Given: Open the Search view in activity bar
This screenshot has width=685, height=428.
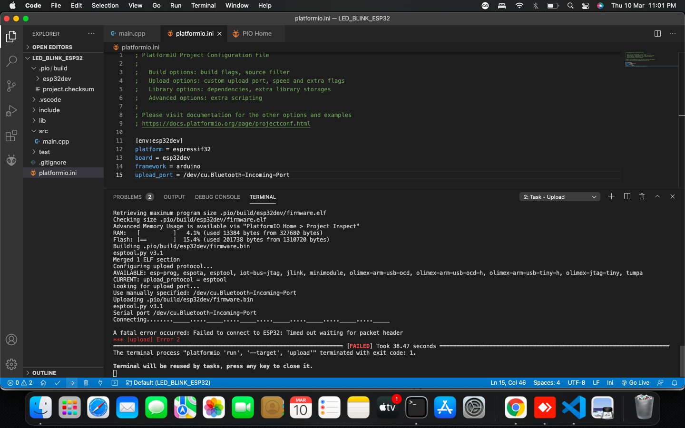Looking at the screenshot, I should click(11, 61).
